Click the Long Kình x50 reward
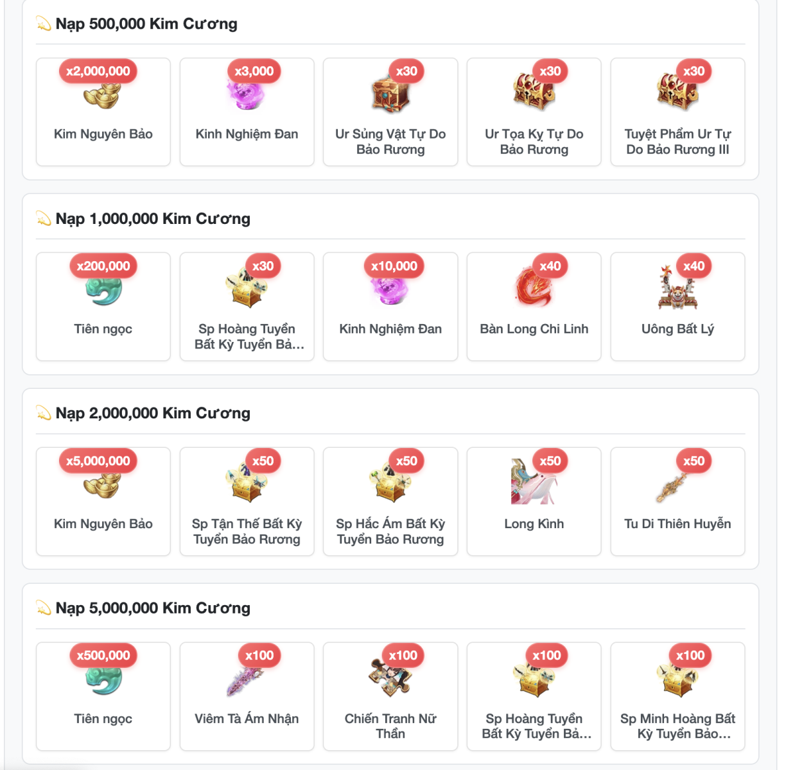 coord(534,502)
